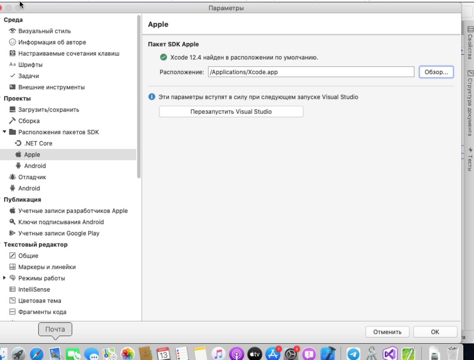474x360 pixels.
Task: Click the Load/Save disk icon
Action: pos(12,109)
